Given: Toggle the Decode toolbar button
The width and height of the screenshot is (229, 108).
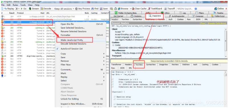Looking at the screenshot, I should pyautogui.click(x=46, y=9).
